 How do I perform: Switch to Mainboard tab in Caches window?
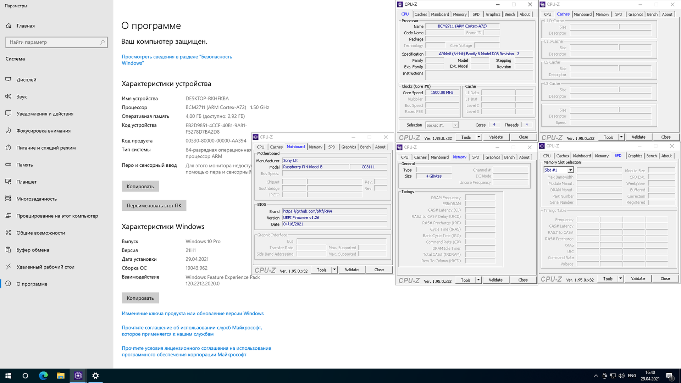(582, 15)
